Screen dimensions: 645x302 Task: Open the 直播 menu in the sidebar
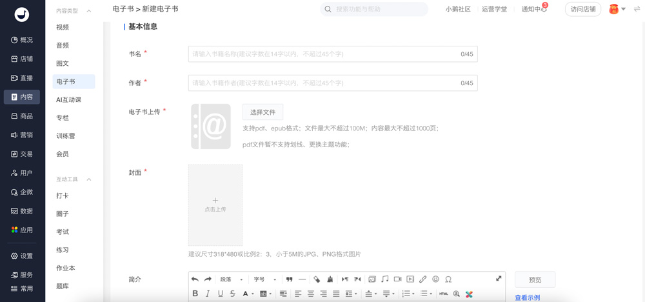pyautogui.click(x=22, y=78)
